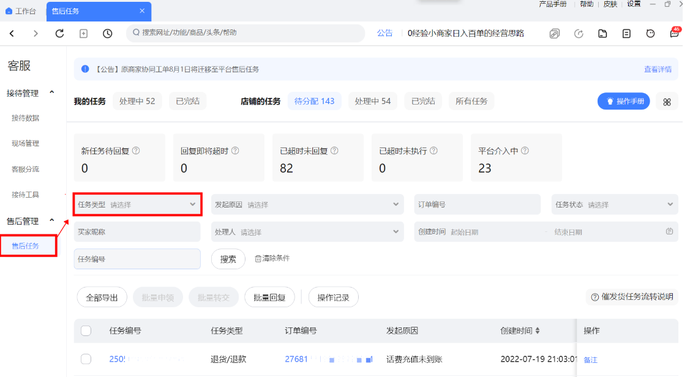
Task: Click the 搜索 button
Action: tap(228, 259)
